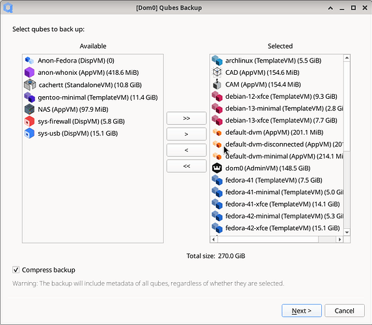The height and width of the screenshot is (325, 372).
Task: Click the fedora-42-xfce template icon
Action: click(217, 228)
